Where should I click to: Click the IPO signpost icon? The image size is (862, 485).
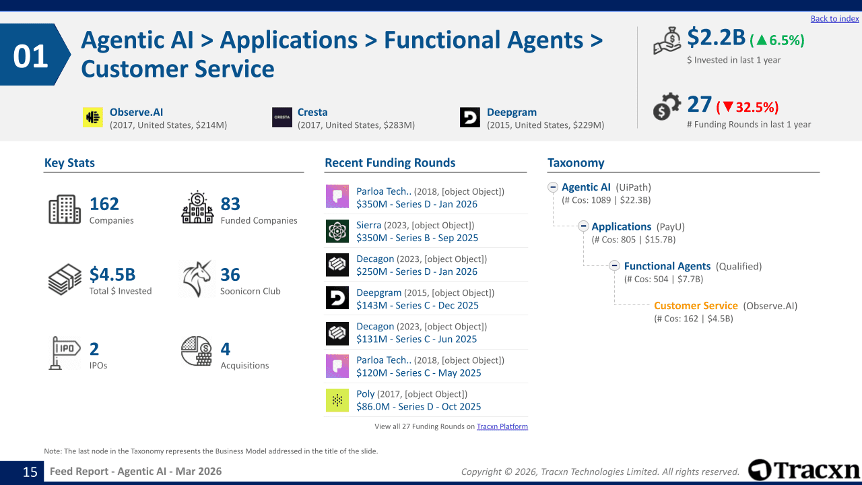tap(65, 353)
